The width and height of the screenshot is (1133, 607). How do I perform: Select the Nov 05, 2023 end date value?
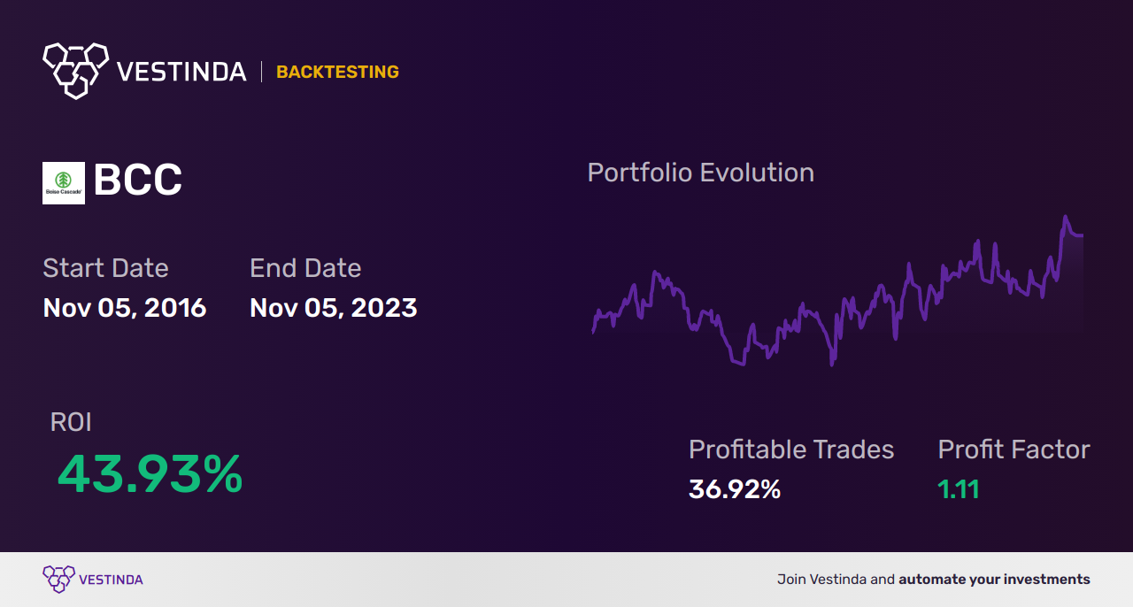(x=334, y=308)
